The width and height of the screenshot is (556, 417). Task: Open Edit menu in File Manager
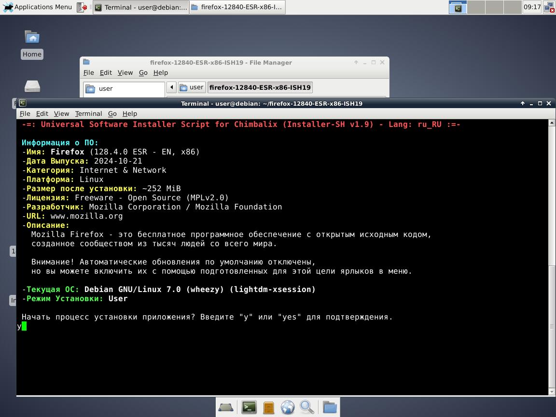pos(106,73)
